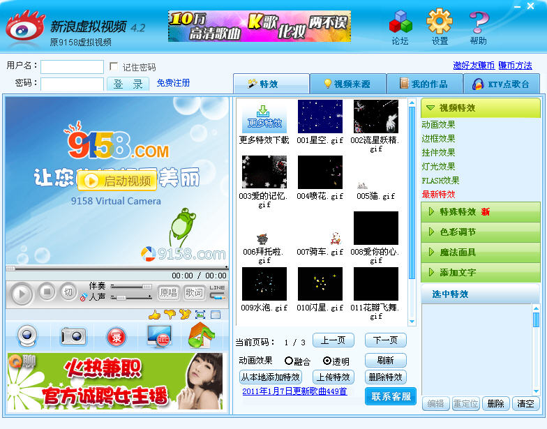Viewport: 547px width, 429px height.
Task: Select the 融合 radio button
Action: pos(289,361)
